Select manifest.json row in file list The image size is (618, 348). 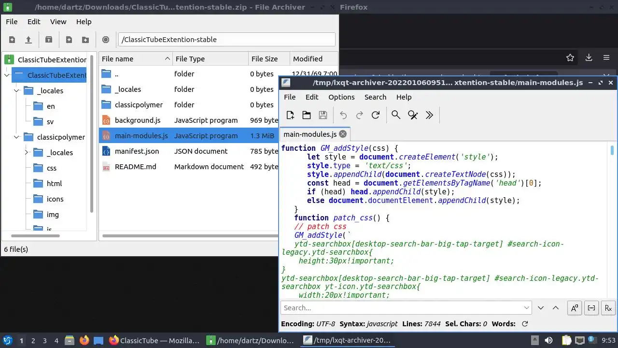188,151
